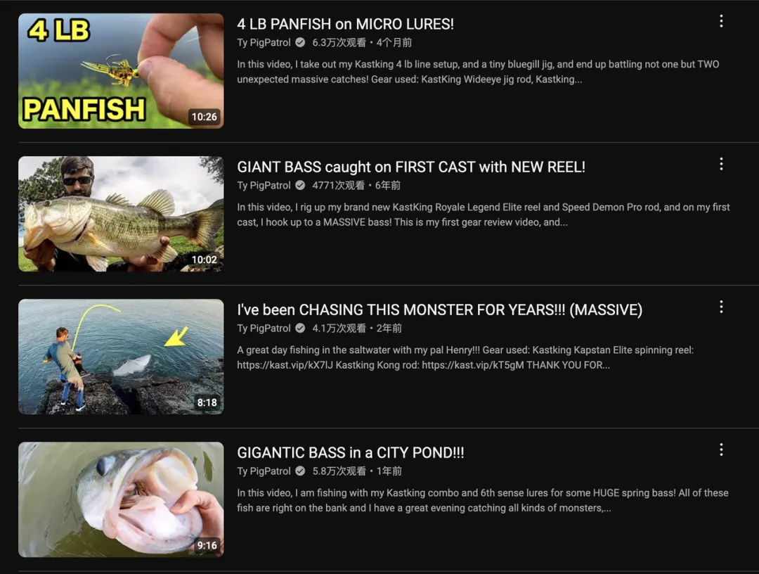The height and width of the screenshot is (574, 759).
Task: Open more options for GIGANTIC BASS video
Action: tap(721, 449)
